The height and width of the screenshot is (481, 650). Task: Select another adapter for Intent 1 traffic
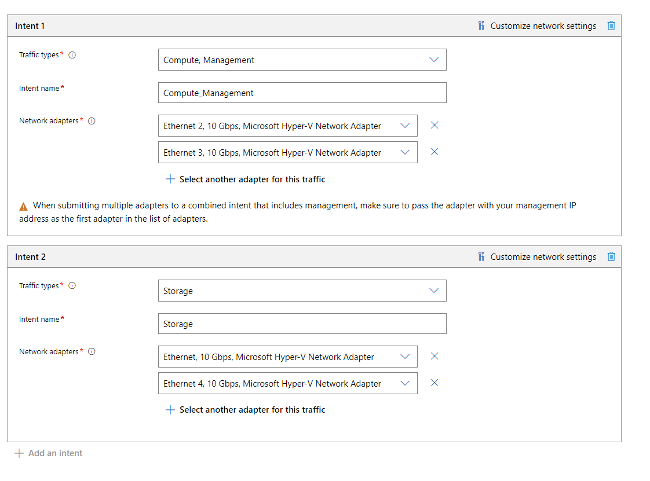tap(246, 179)
